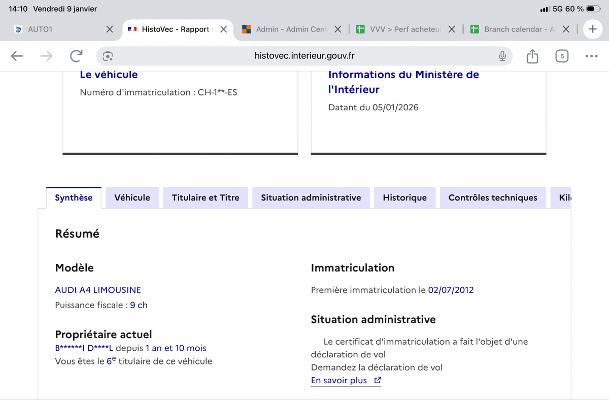
Task: Open the browser three-dot menu
Action: coord(591,56)
